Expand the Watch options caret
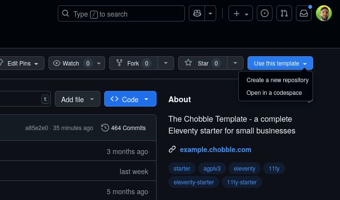340x200 pixels. tap(99, 63)
